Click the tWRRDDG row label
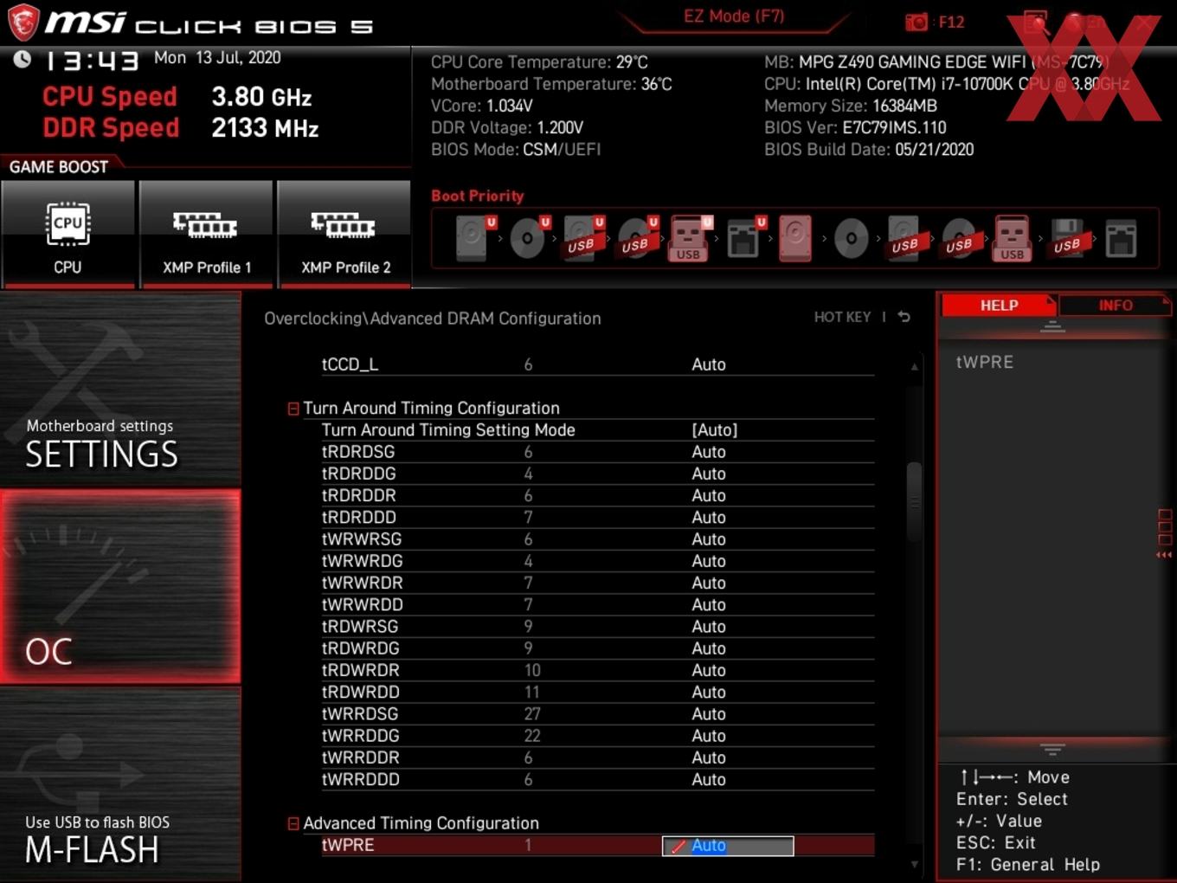 click(361, 736)
